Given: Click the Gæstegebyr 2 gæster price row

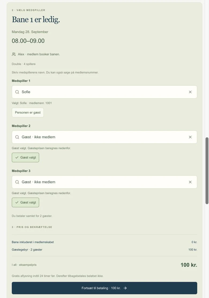Looking at the screenshot, I should [x=104, y=250].
